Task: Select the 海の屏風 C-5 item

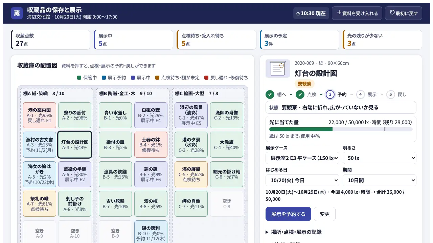Action: coord(191,174)
